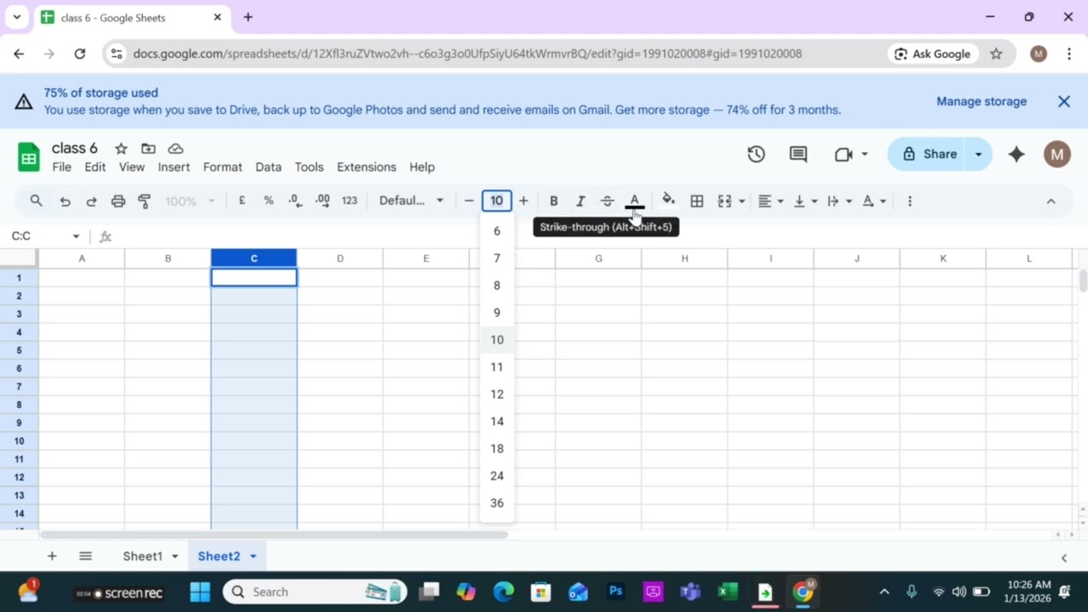
Task: Open the all sheets list
Action: coord(85,556)
